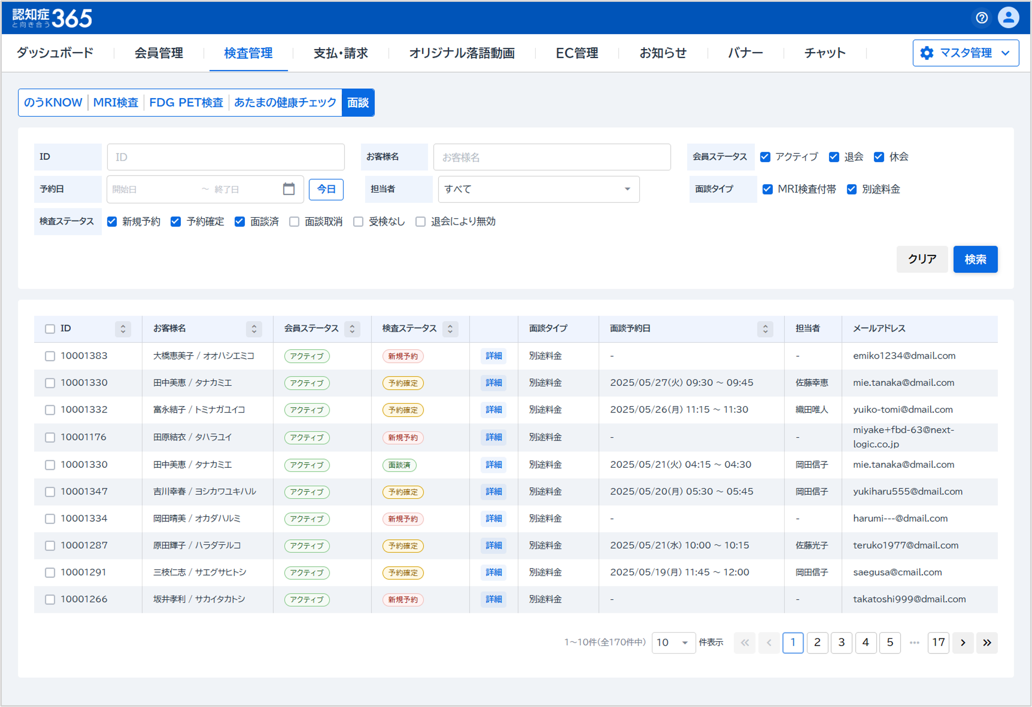Click the 検索 search button
Screen dimensions: 1032x707
975,259
